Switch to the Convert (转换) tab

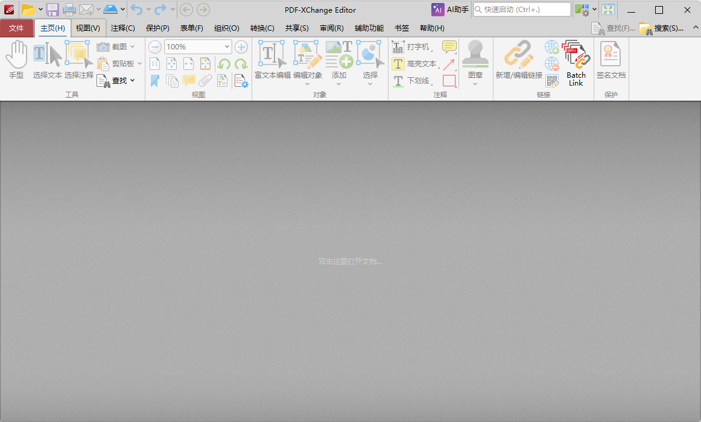262,28
